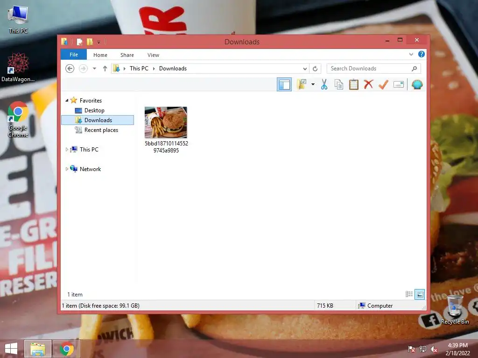This screenshot has height=358, width=478.
Task: Select This PC in navigation pane
Action: click(89, 150)
